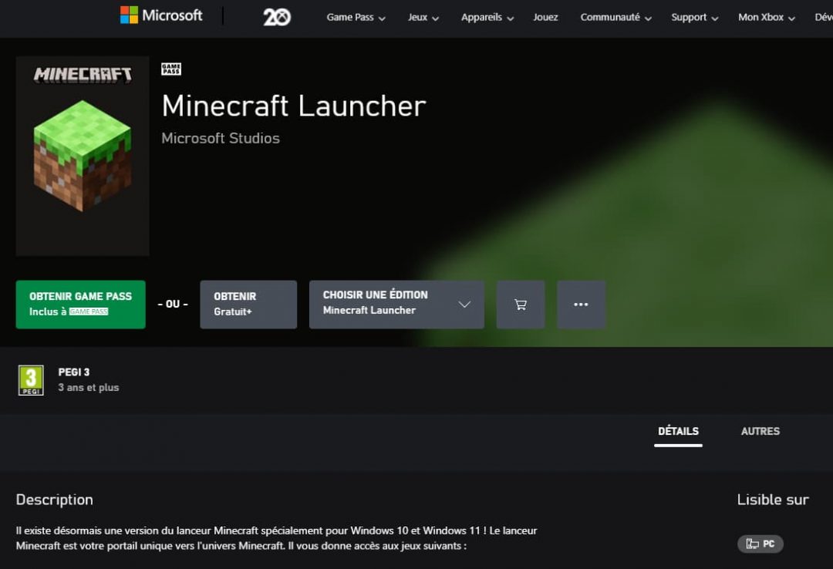
Task: Open the Choisir une édition selector
Action: (x=396, y=304)
